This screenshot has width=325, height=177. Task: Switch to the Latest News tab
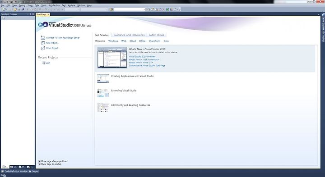pos(157,35)
